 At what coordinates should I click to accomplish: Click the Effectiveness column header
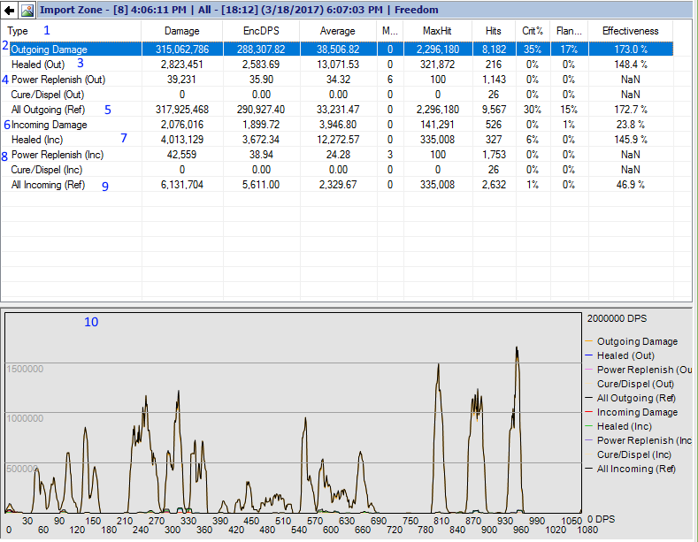pyautogui.click(x=630, y=31)
